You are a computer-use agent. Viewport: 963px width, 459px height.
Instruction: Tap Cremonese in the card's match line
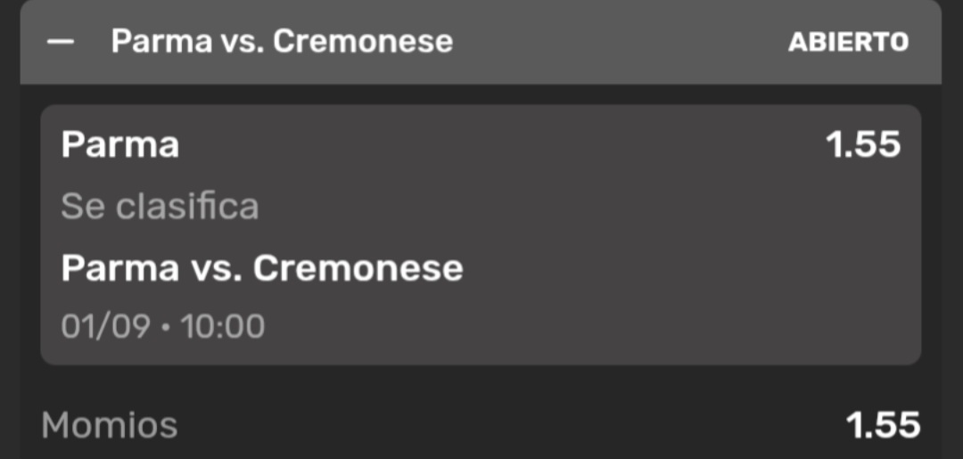[358, 268]
